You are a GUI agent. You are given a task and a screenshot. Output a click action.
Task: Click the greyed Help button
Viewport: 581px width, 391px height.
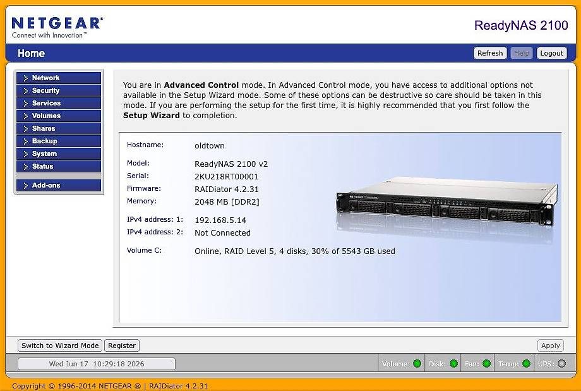[x=522, y=53]
